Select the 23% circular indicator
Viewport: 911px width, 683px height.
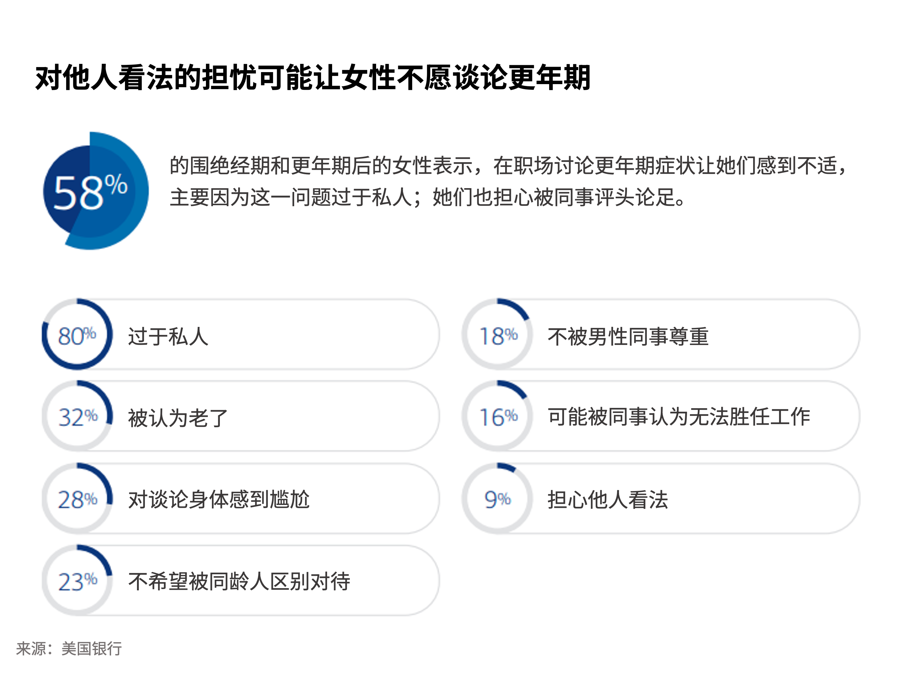pyautogui.click(x=77, y=581)
